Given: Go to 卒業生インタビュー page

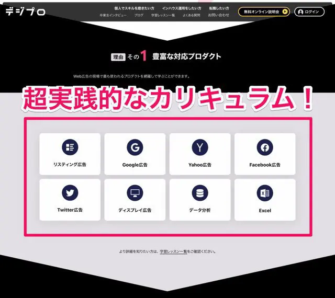Looking at the screenshot, I should tap(113, 15).
